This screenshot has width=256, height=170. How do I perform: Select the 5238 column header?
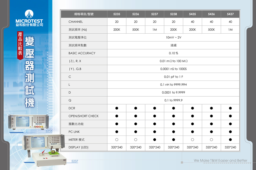pos(174,14)
